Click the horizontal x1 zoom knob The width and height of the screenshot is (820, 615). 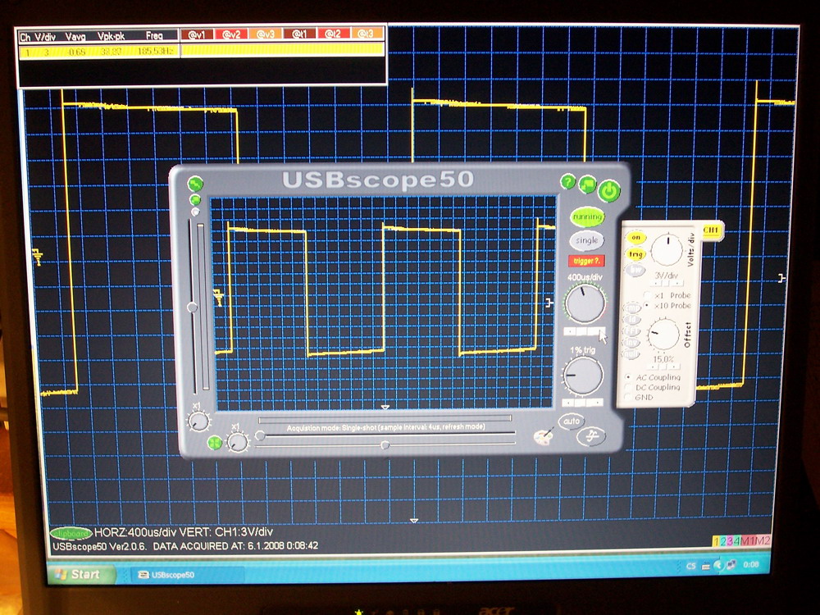(x=238, y=443)
